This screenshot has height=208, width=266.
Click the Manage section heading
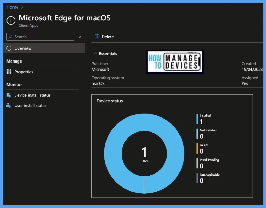(14, 61)
